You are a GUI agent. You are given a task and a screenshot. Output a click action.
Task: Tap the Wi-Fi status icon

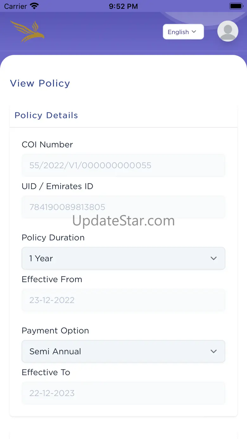tap(34, 6)
